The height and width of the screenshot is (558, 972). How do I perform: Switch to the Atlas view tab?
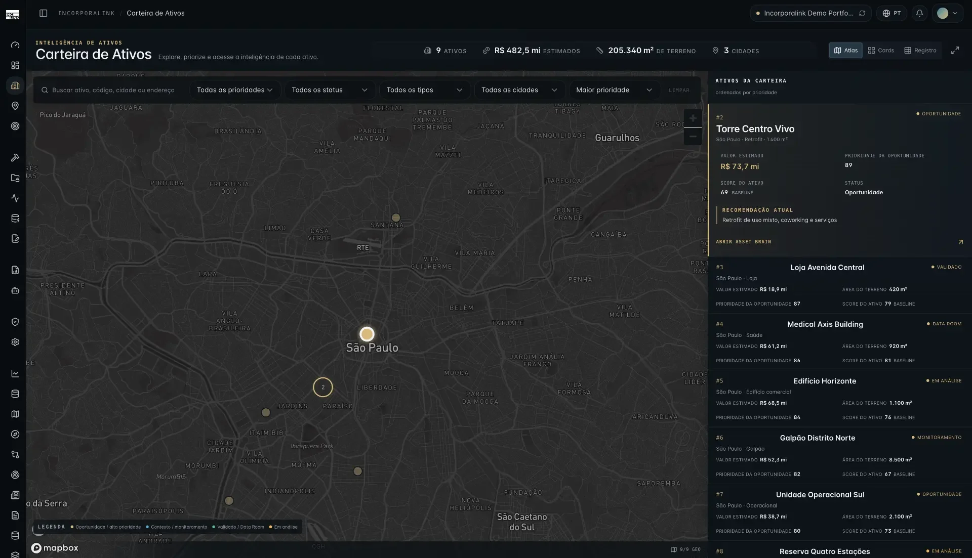[x=845, y=51]
